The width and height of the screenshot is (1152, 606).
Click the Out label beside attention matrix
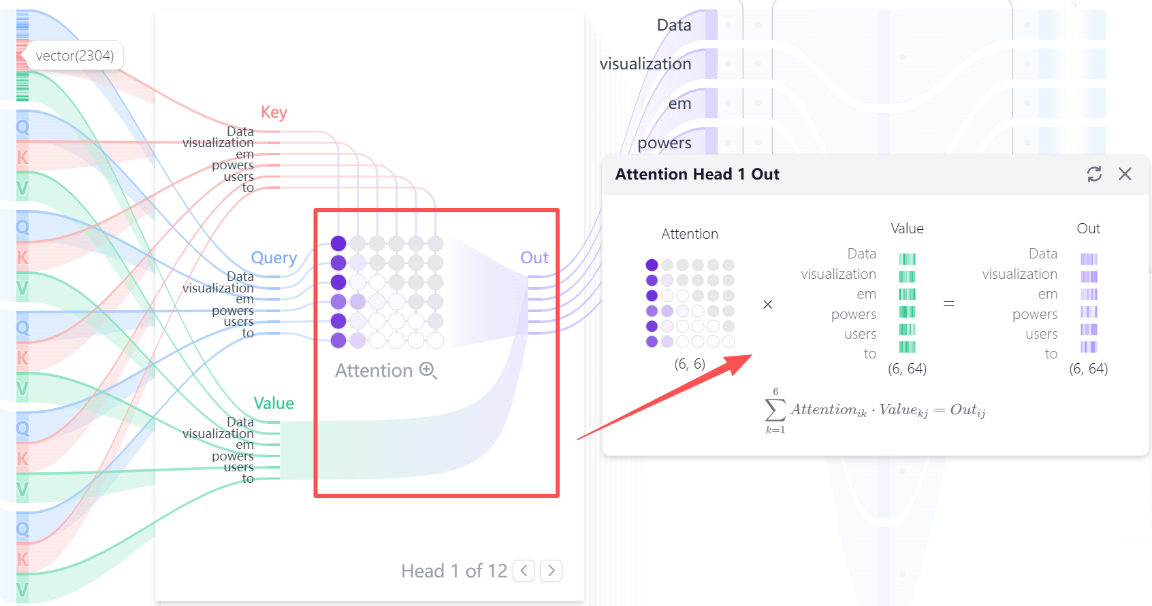(x=534, y=258)
